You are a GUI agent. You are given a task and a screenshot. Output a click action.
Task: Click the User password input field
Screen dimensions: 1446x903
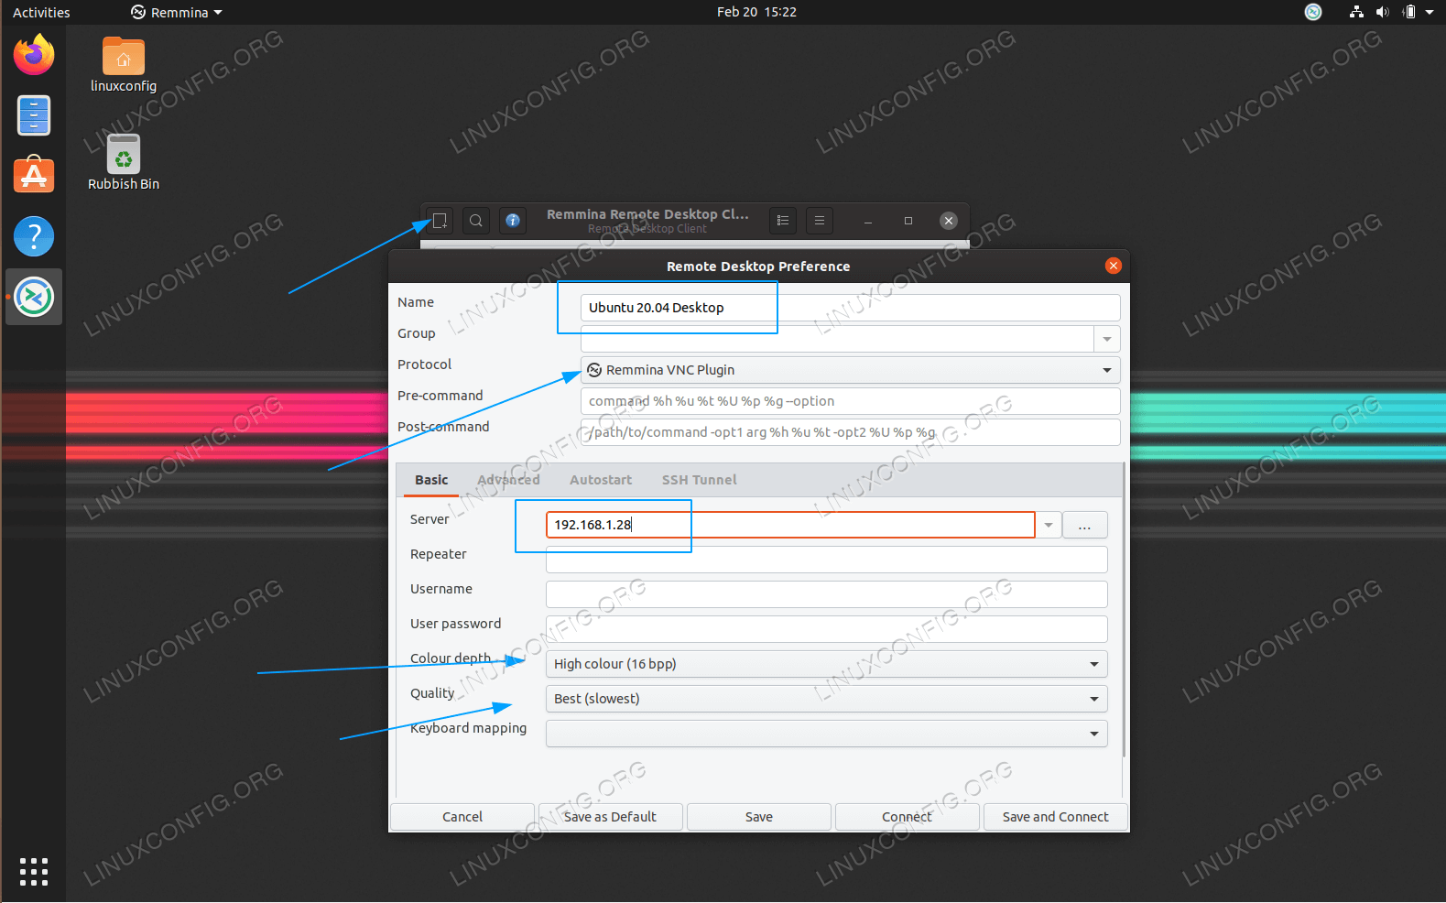click(x=826, y=629)
